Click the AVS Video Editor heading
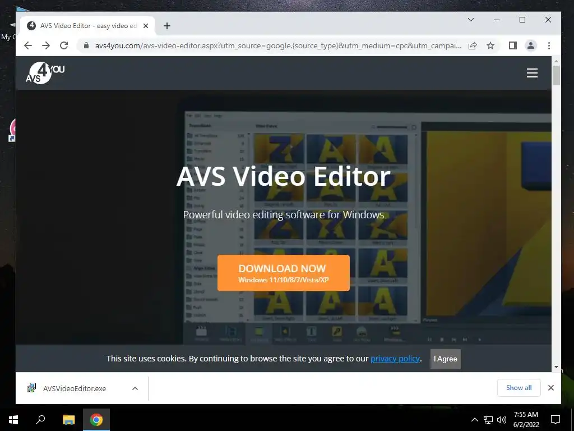The width and height of the screenshot is (574, 431). point(283,176)
